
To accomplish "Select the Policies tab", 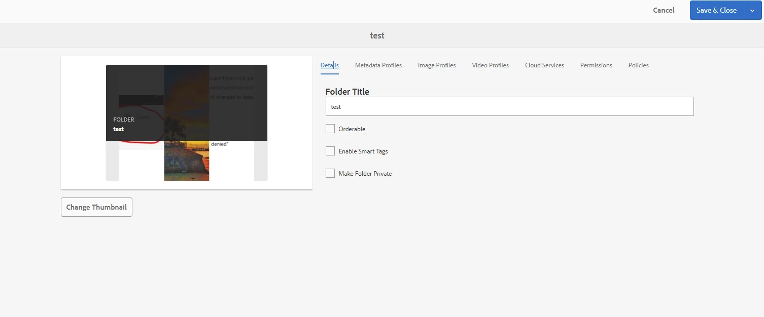I will point(638,65).
